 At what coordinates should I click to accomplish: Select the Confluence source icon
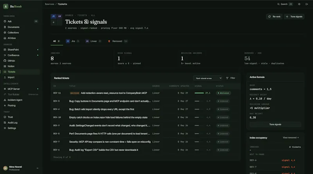click(5, 55)
